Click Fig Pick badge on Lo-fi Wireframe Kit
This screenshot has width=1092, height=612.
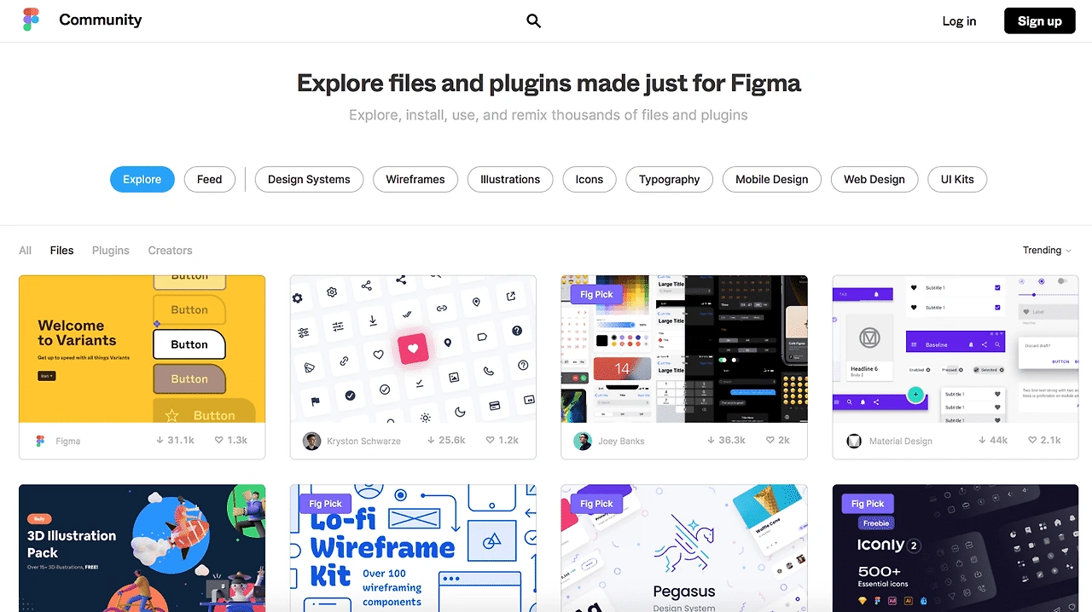(326, 504)
